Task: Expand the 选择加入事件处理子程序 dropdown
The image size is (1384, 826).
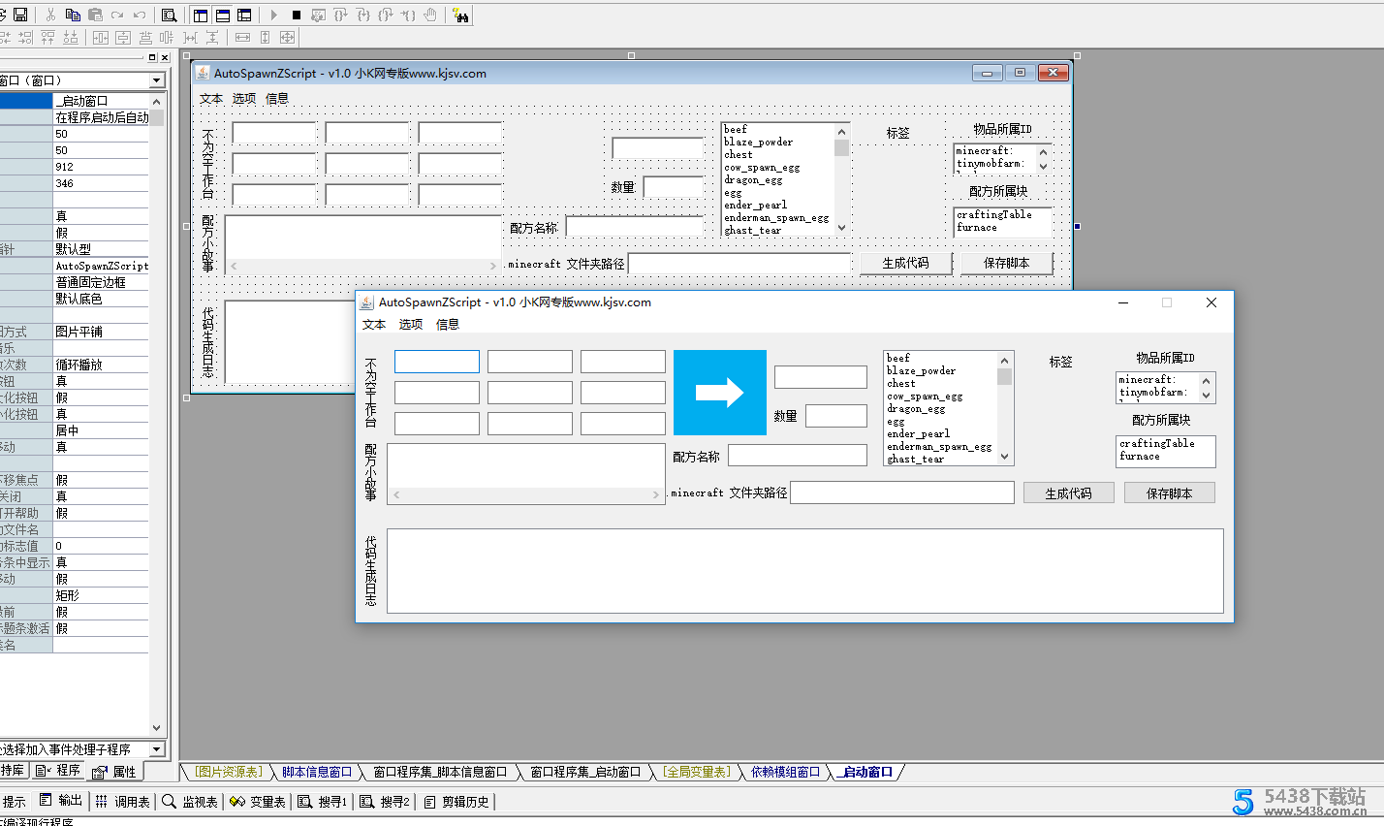Action: [156, 749]
